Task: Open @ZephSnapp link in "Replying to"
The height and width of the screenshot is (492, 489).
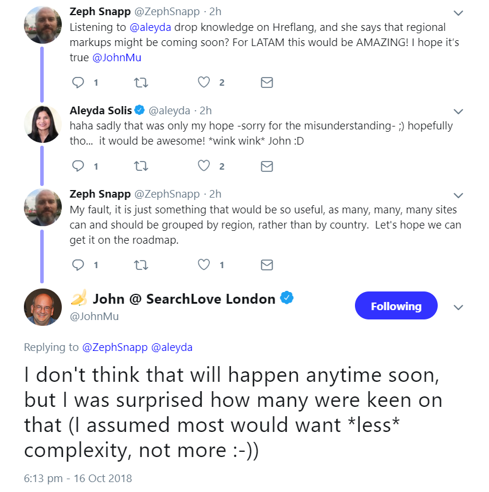Action: tap(115, 347)
